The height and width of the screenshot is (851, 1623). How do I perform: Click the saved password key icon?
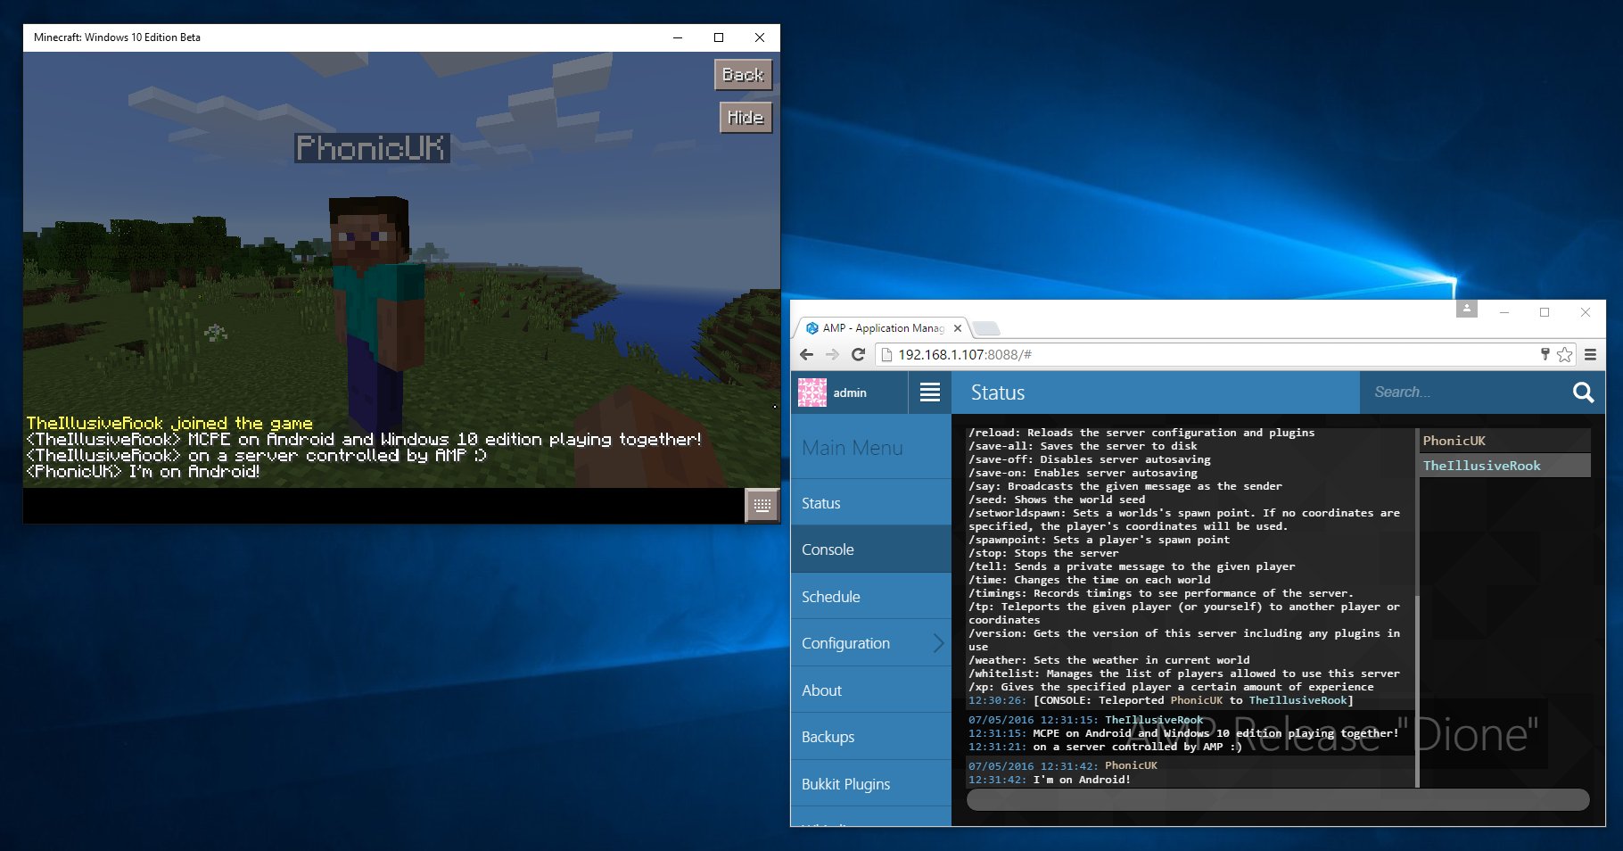(x=1545, y=354)
